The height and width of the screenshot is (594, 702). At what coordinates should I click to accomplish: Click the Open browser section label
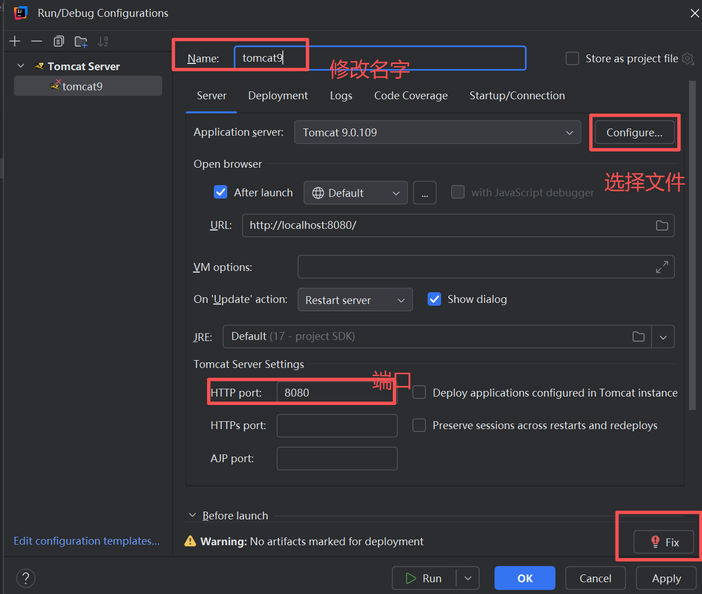(228, 164)
